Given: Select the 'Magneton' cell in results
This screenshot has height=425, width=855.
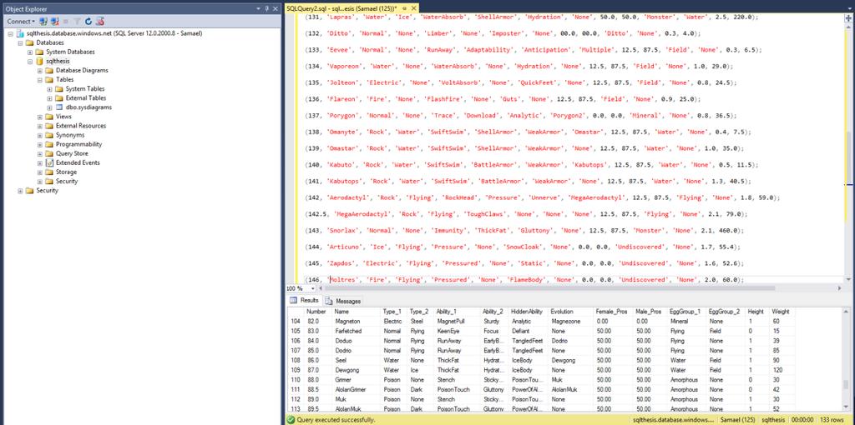Looking at the screenshot, I should pos(356,322).
